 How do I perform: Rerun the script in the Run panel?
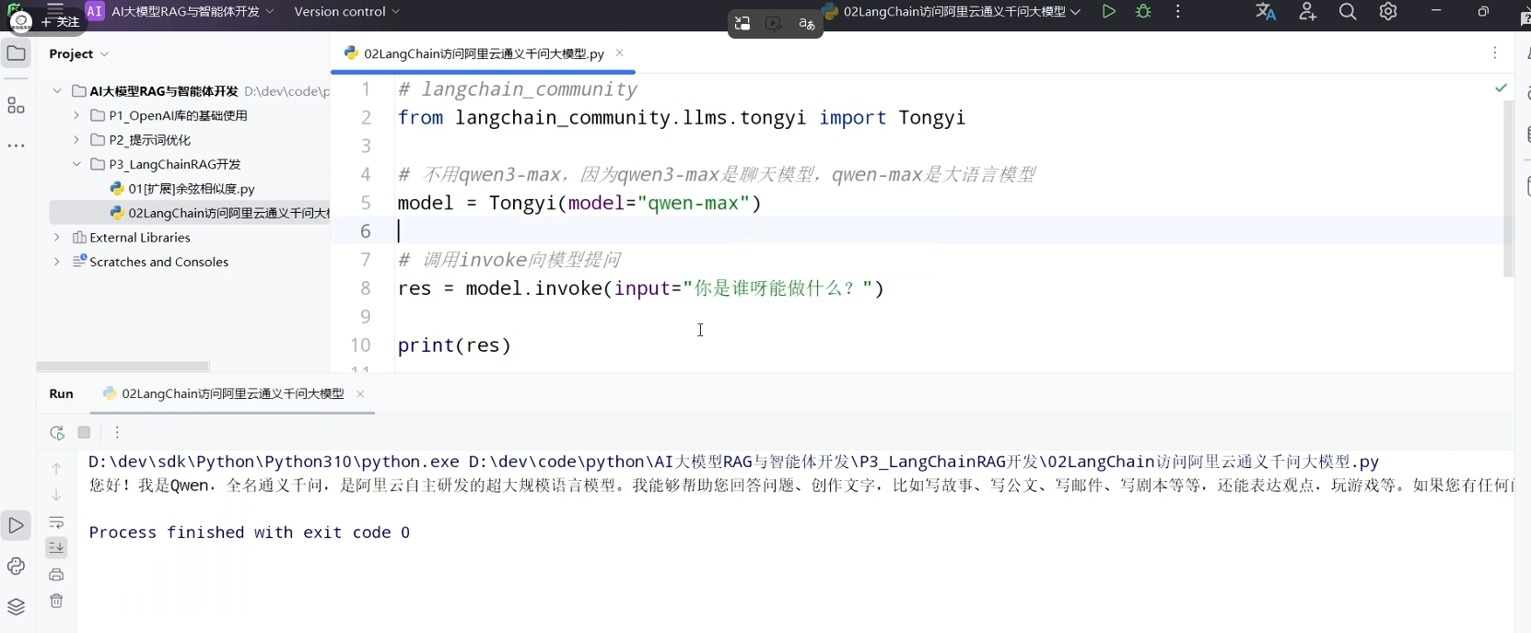(x=57, y=432)
